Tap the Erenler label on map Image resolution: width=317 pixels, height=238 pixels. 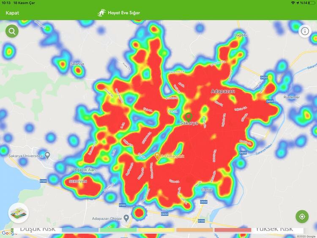point(207,189)
